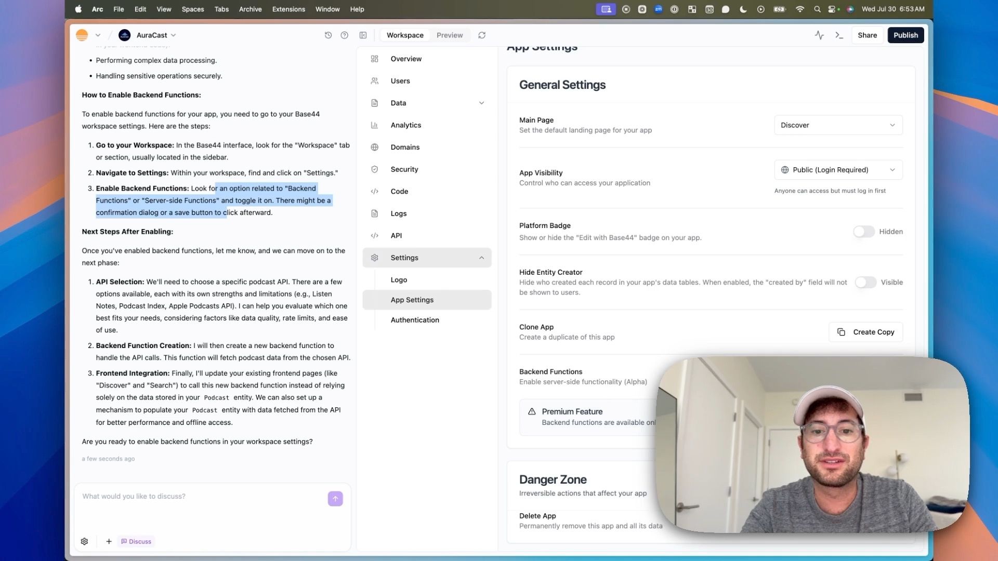Open macOS Spotlight search icon
Image resolution: width=998 pixels, height=561 pixels.
tap(817, 9)
